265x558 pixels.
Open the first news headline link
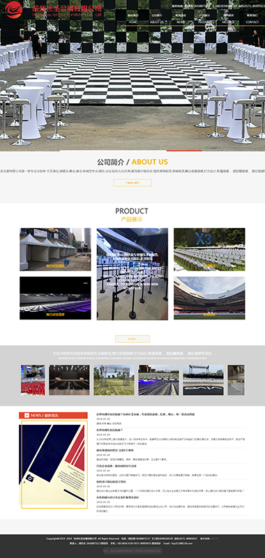pyautogui.click(x=146, y=414)
